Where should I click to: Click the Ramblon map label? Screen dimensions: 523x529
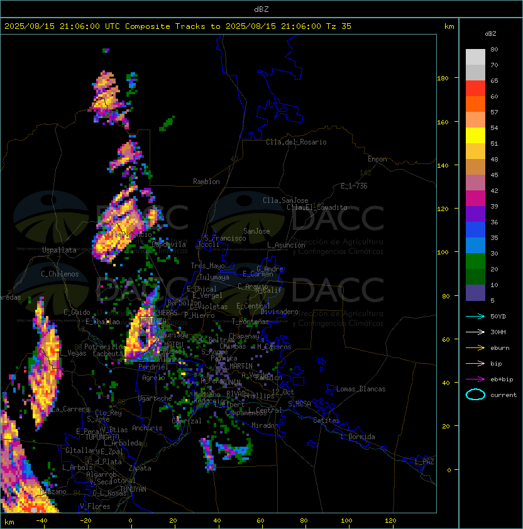coord(206,182)
